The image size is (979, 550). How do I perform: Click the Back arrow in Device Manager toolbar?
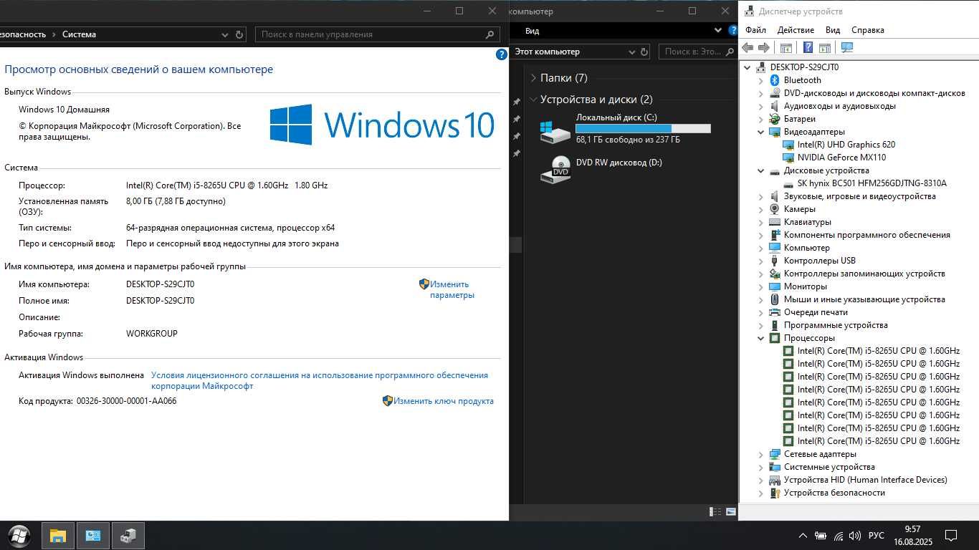point(748,48)
